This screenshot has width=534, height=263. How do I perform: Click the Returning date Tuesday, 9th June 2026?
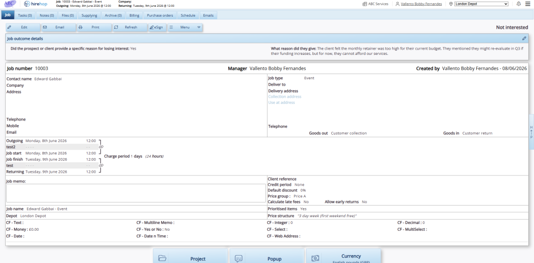[46, 172]
